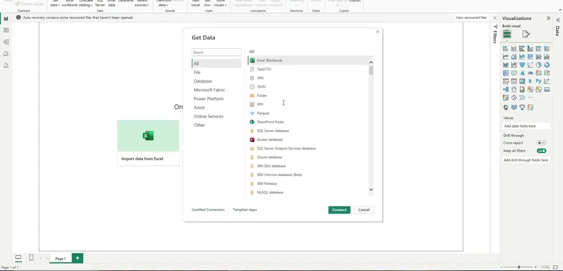Click scroll-down arrow of data source list
Screen dimensions: 563x271
click(371, 190)
